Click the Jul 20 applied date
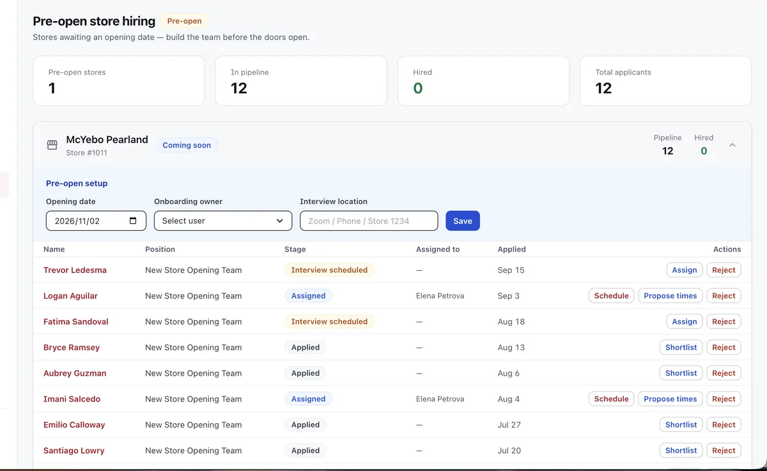Image resolution: width=767 pixels, height=471 pixels. 509,451
